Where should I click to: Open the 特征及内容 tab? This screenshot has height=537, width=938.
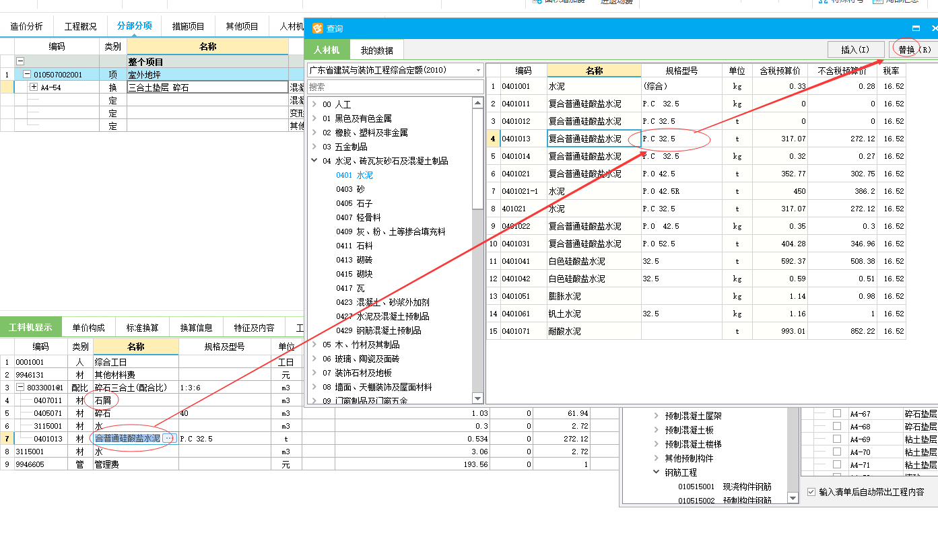pos(254,328)
